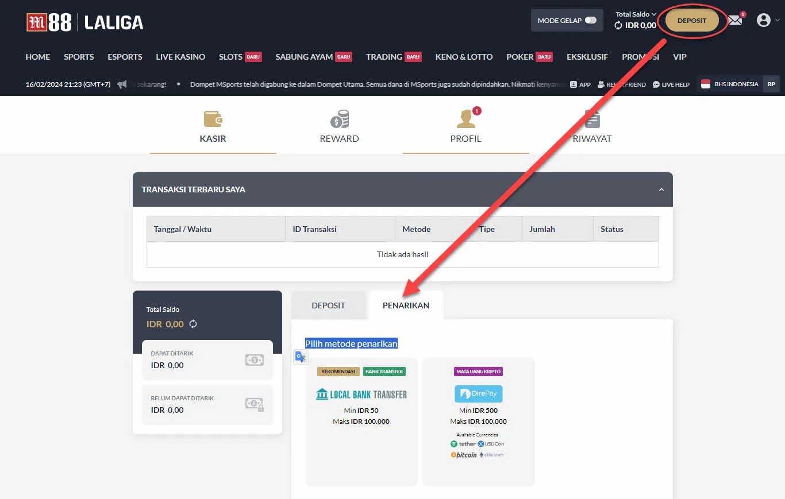Toggle the Mode Gelap dark mode switch
This screenshot has height=499, width=785.
point(590,21)
